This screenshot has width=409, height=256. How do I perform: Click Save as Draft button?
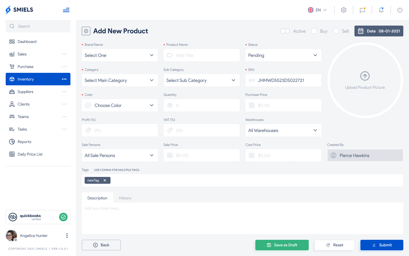click(x=282, y=245)
